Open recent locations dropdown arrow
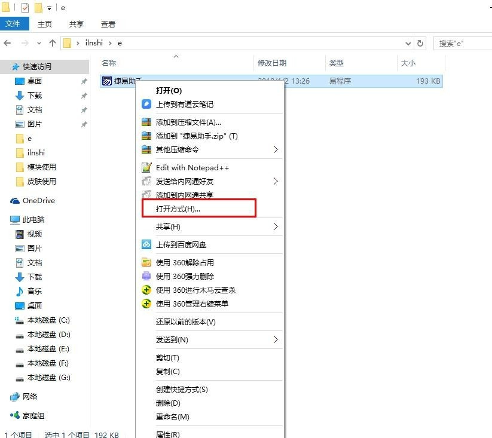The width and height of the screenshot is (492, 438). 39,43
